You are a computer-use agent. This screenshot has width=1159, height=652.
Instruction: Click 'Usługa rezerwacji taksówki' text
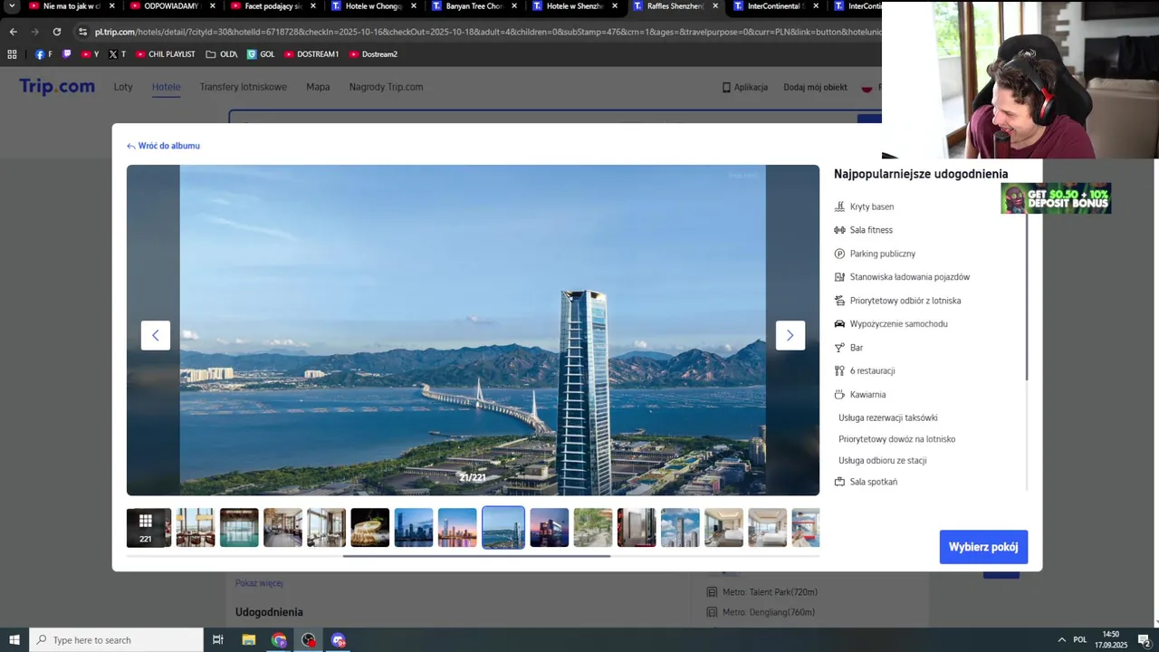888,418
